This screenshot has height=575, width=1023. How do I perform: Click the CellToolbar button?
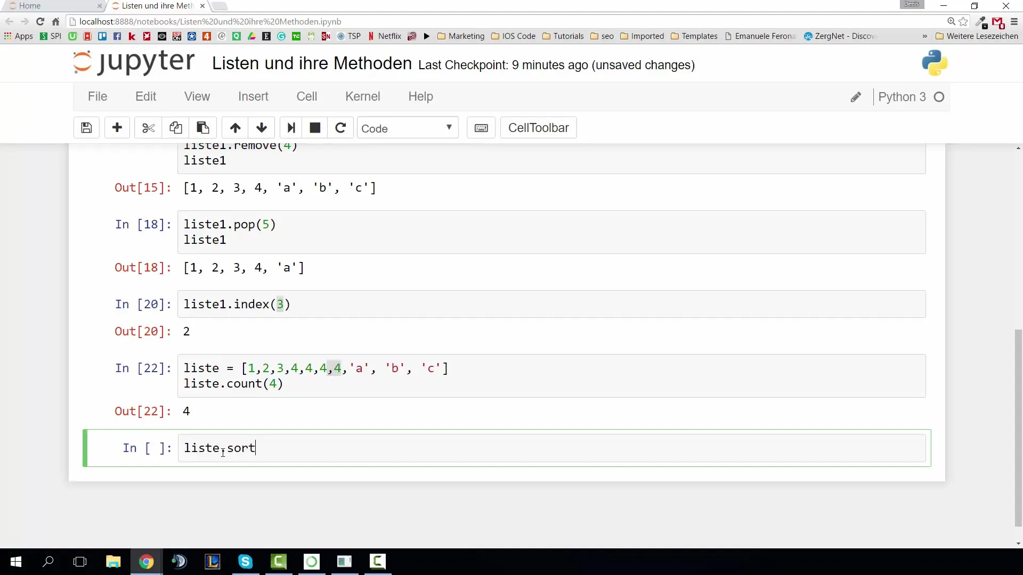[539, 128]
